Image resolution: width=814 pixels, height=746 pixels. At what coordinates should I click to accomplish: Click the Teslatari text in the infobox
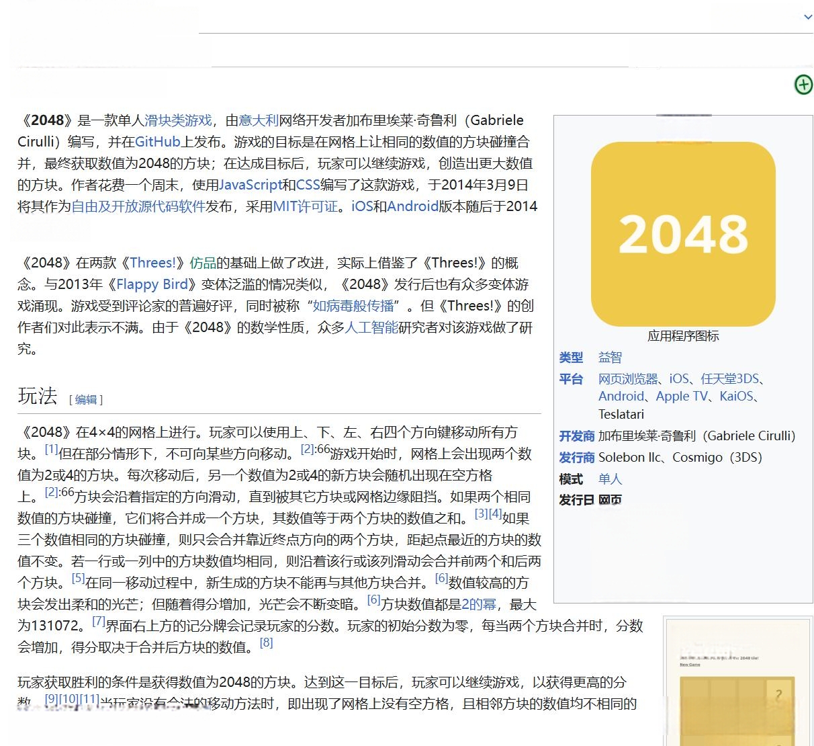[621, 414]
